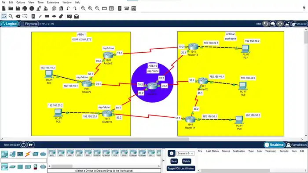Image resolution: width=308 pixels, height=173 pixels.
Task: Click the Set Tiled Background icon
Action: click(x=287, y=24)
